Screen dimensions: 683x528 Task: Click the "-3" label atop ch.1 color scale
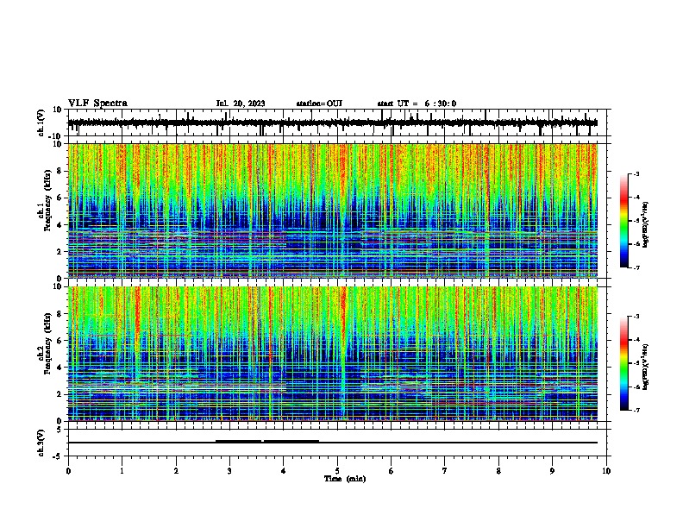click(x=636, y=173)
